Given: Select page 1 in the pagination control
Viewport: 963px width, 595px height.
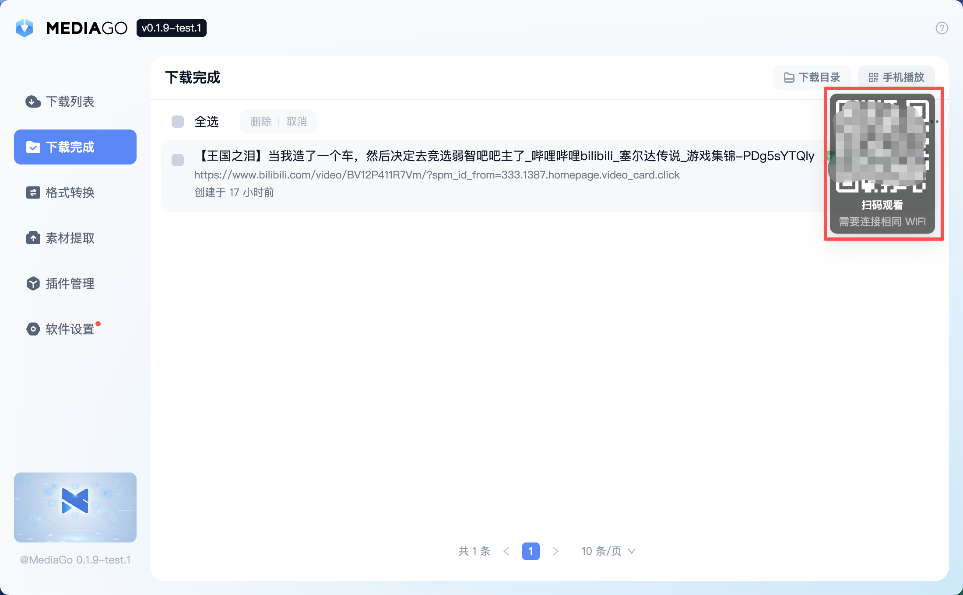Looking at the screenshot, I should [531, 551].
